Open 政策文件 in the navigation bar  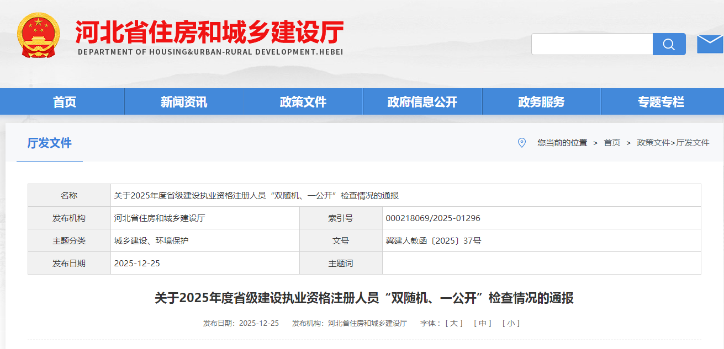[x=303, y=102]
